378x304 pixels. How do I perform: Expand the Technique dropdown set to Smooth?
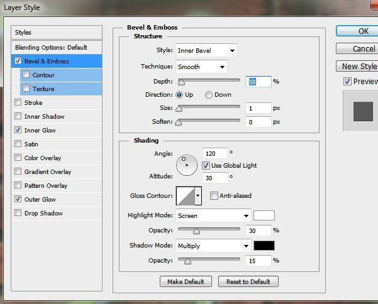point(202,67)
